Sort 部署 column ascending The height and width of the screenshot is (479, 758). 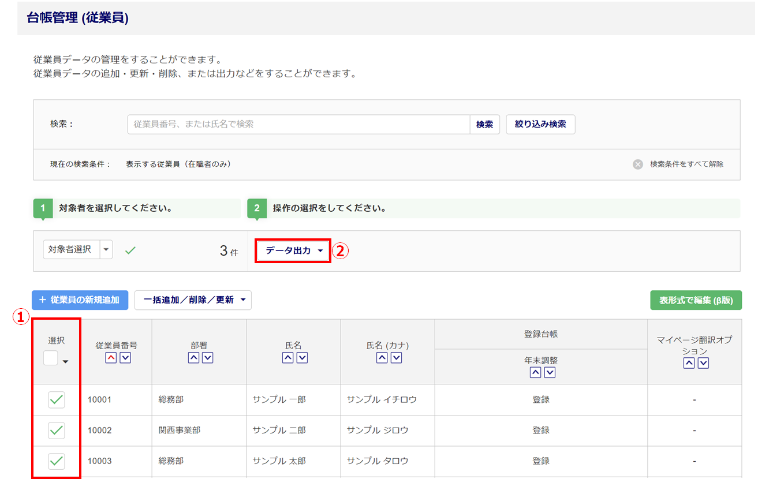click(x=194, y=358)
